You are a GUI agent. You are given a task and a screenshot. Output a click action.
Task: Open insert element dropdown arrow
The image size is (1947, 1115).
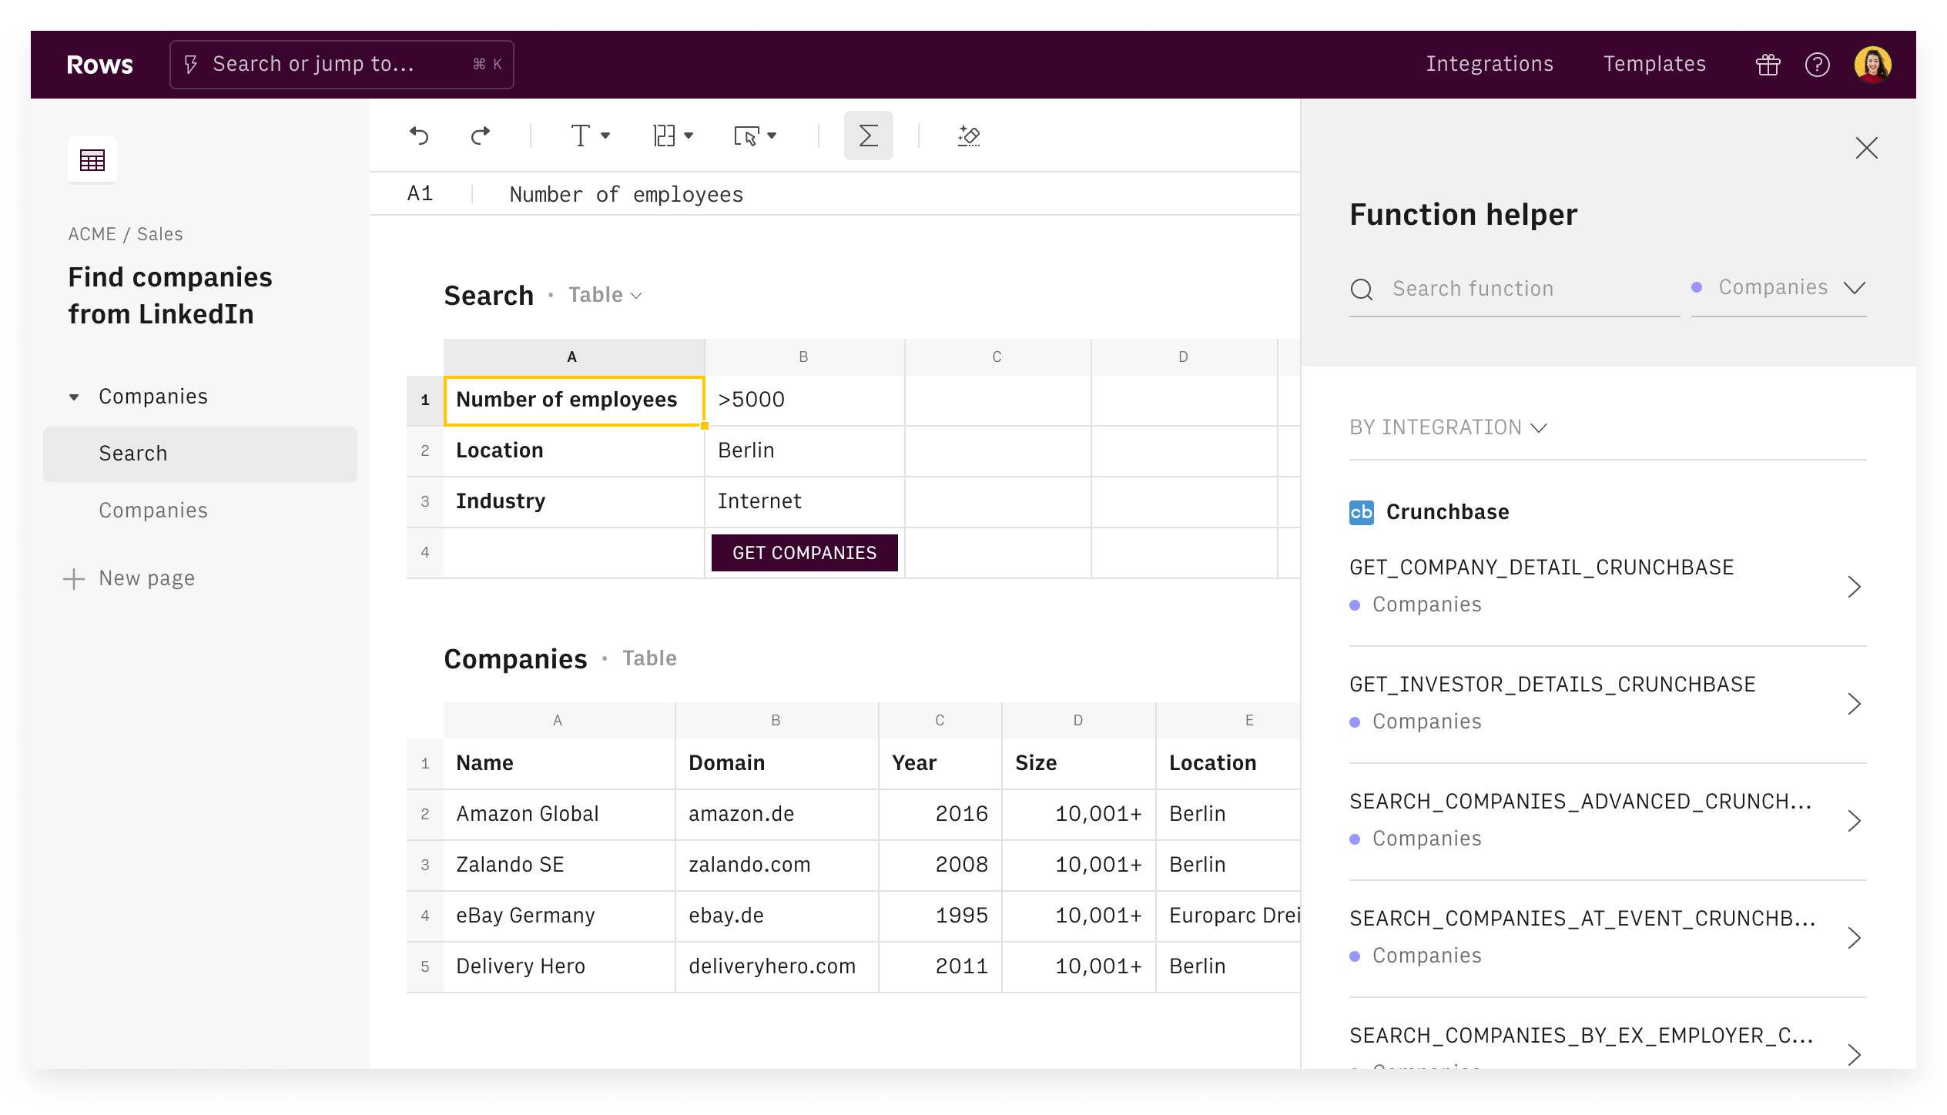click(x=772, y=136)
